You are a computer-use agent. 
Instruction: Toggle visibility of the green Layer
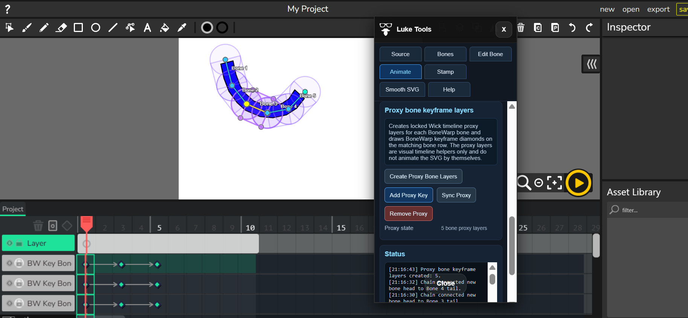tap(10, 243)
